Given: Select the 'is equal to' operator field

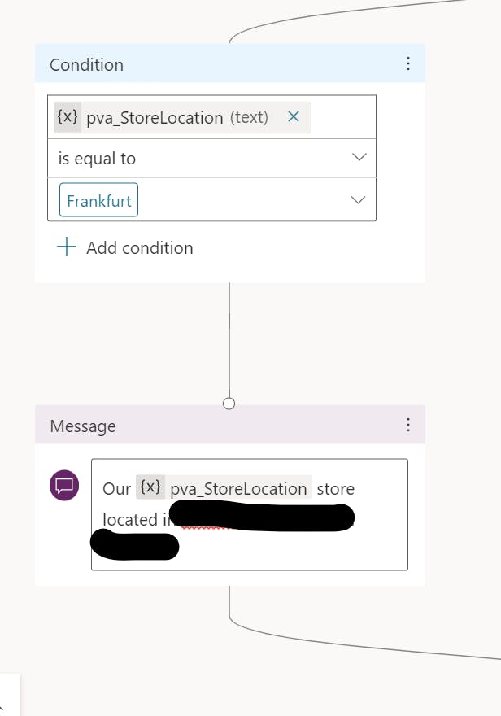Looking at the screenshot, I should [x=211, y=158].
